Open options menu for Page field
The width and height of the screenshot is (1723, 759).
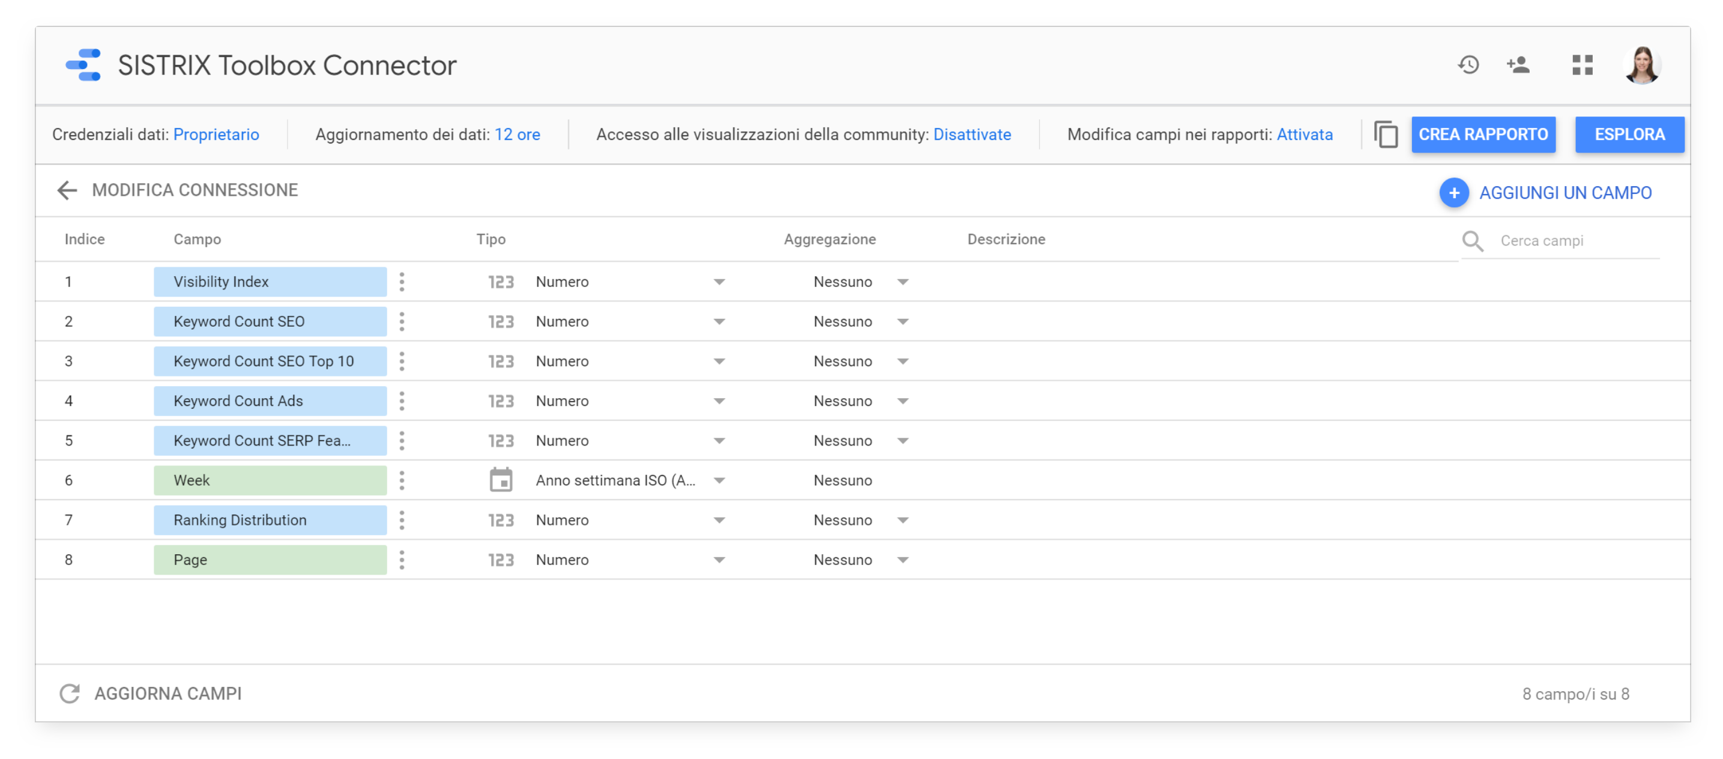pos(401,560)
